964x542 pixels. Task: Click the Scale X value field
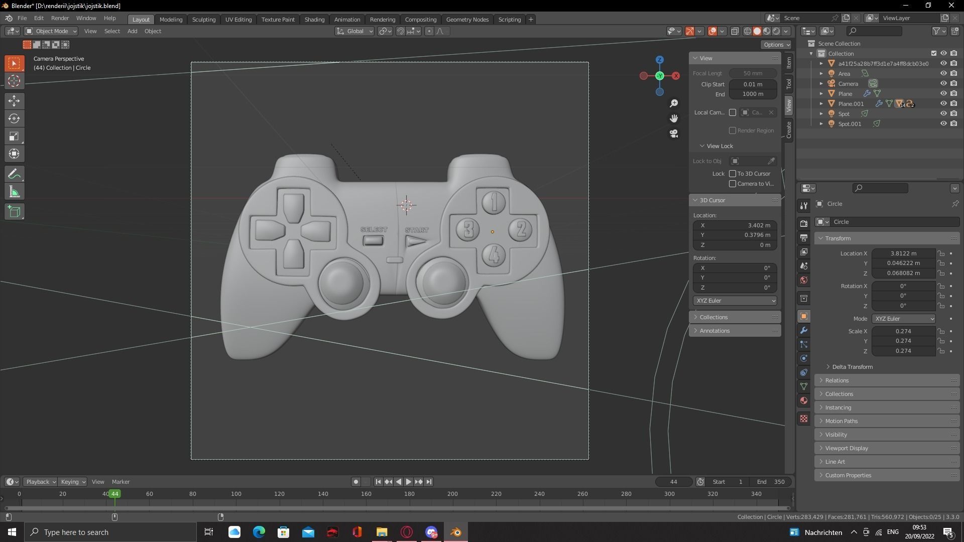click(903, 331)
